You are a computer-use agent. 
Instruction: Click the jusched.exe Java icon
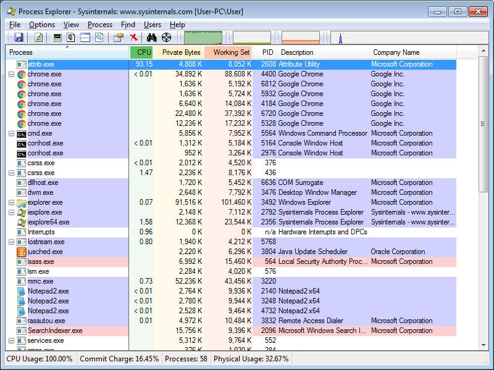click(x=22, y=252)
